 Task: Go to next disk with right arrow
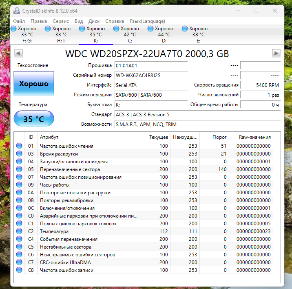[x=276, y=53]
